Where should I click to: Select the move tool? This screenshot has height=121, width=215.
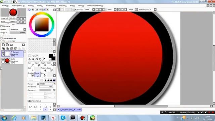tap(30, 59)
